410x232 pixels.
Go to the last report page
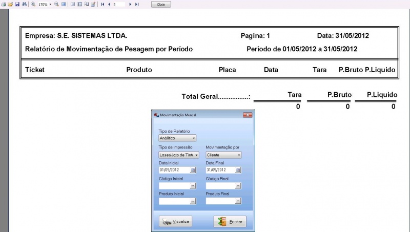point(137,4)
